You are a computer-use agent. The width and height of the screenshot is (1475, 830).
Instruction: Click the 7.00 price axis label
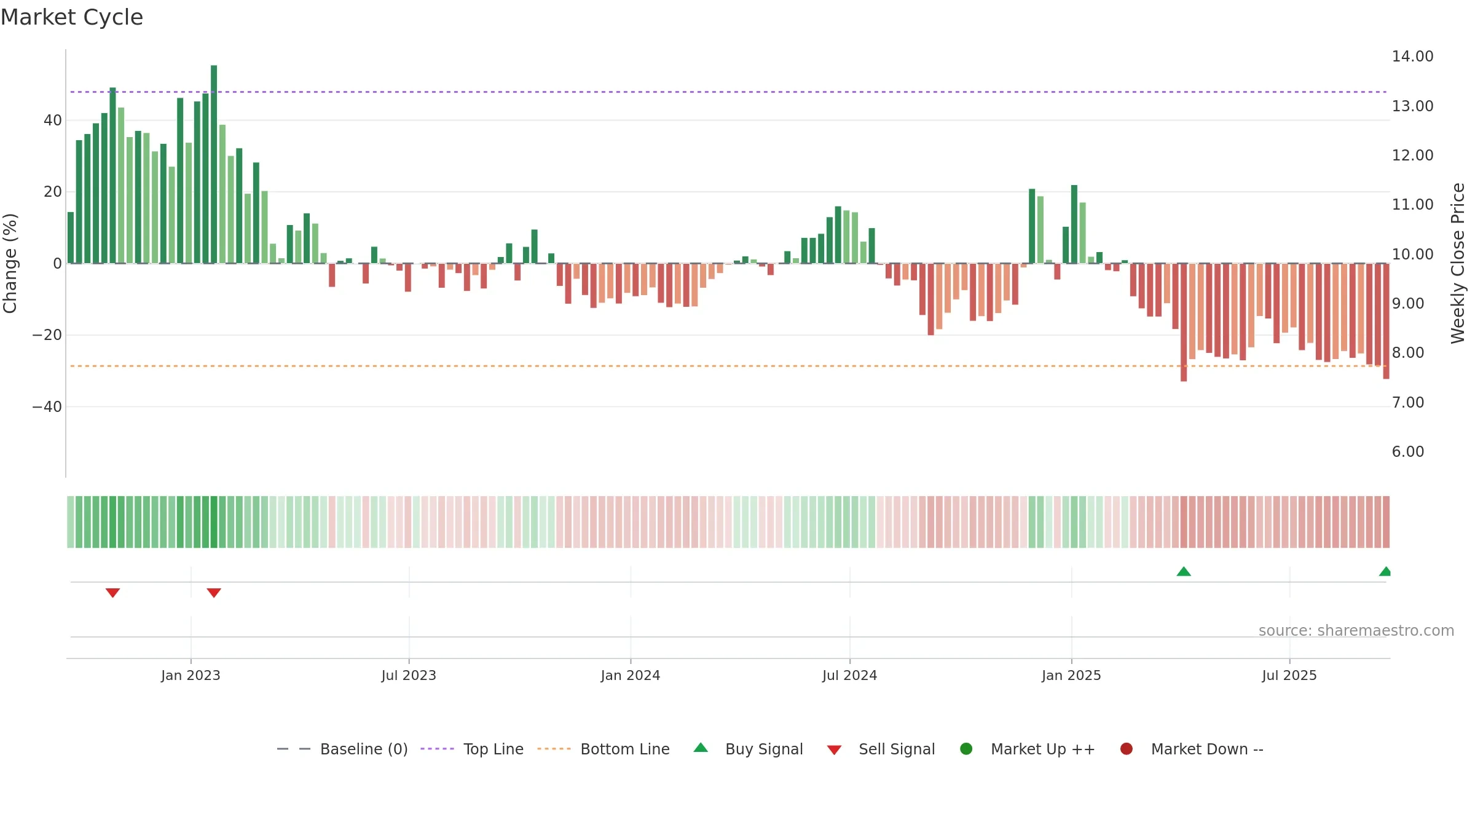point(1408,402)
